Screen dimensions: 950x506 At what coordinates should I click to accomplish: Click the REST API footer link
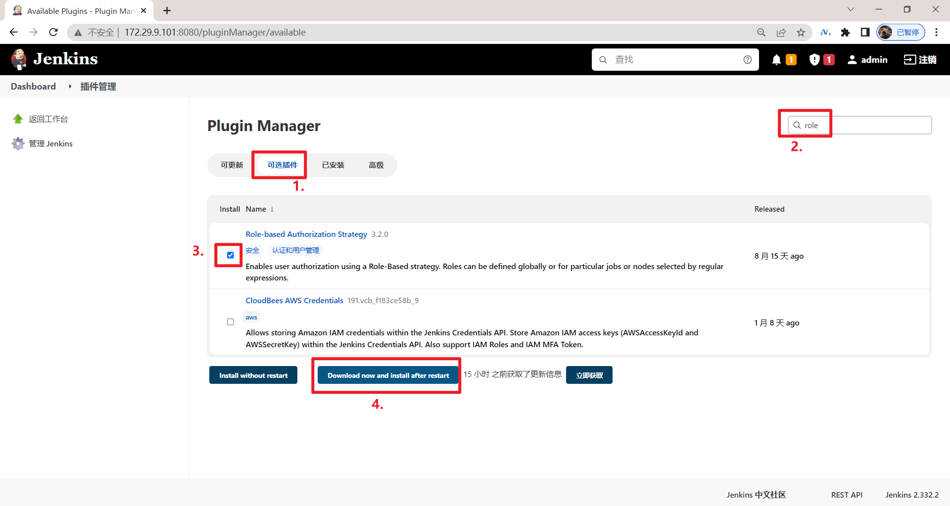point(847,495)
